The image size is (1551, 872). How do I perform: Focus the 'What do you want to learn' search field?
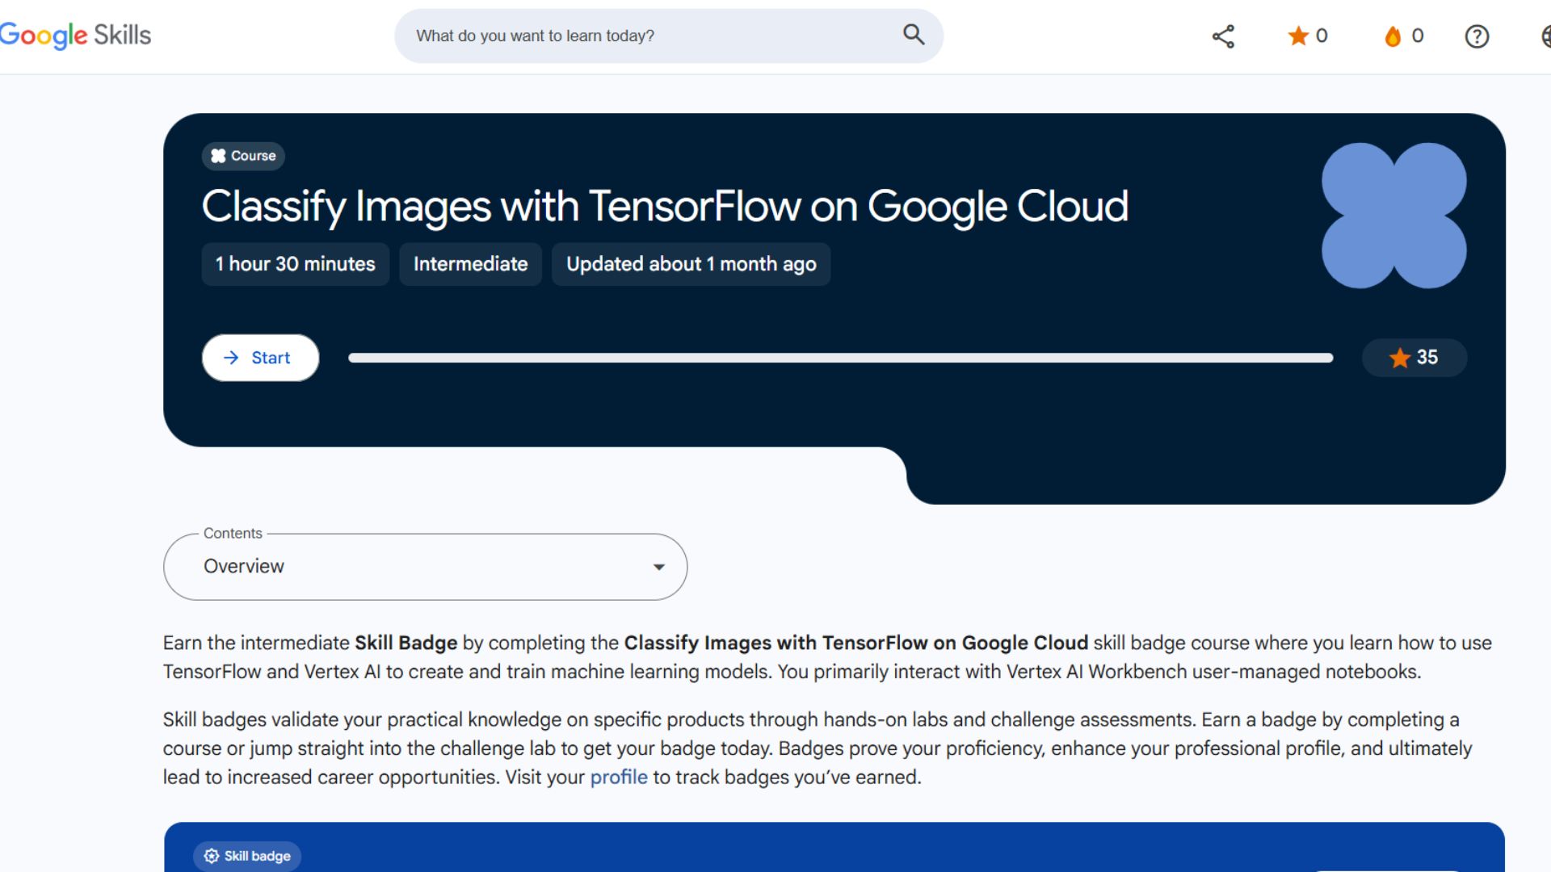point(646,36)
